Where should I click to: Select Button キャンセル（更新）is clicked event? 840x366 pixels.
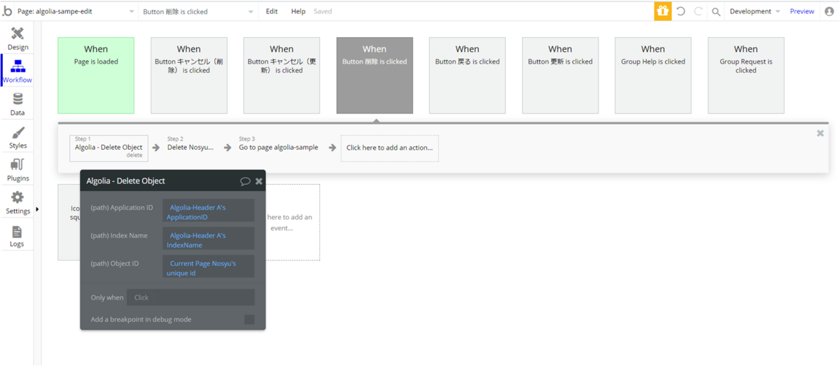[281, 76]
